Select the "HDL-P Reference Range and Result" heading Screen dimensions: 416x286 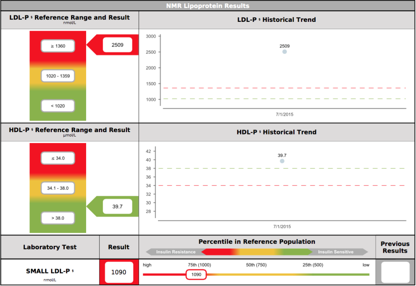pyautogui.click(x=69, y=130)
